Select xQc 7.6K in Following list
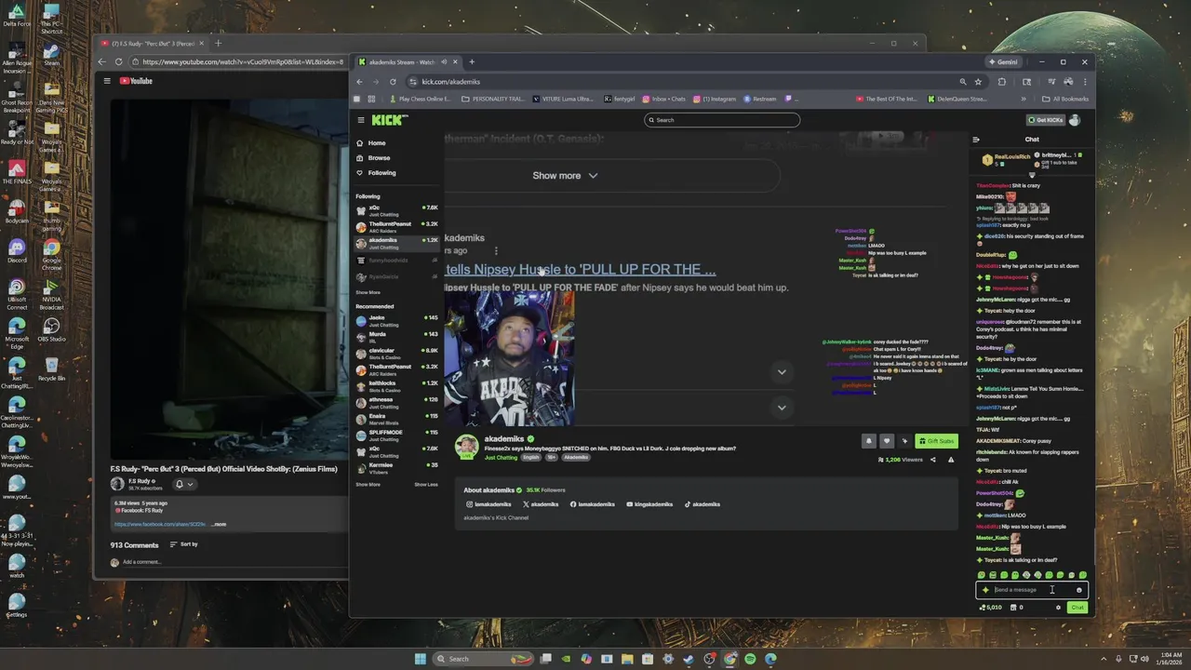 (x=396, y=210)
